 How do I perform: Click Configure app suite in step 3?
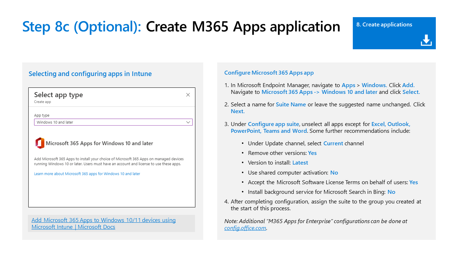click(273, 124)
